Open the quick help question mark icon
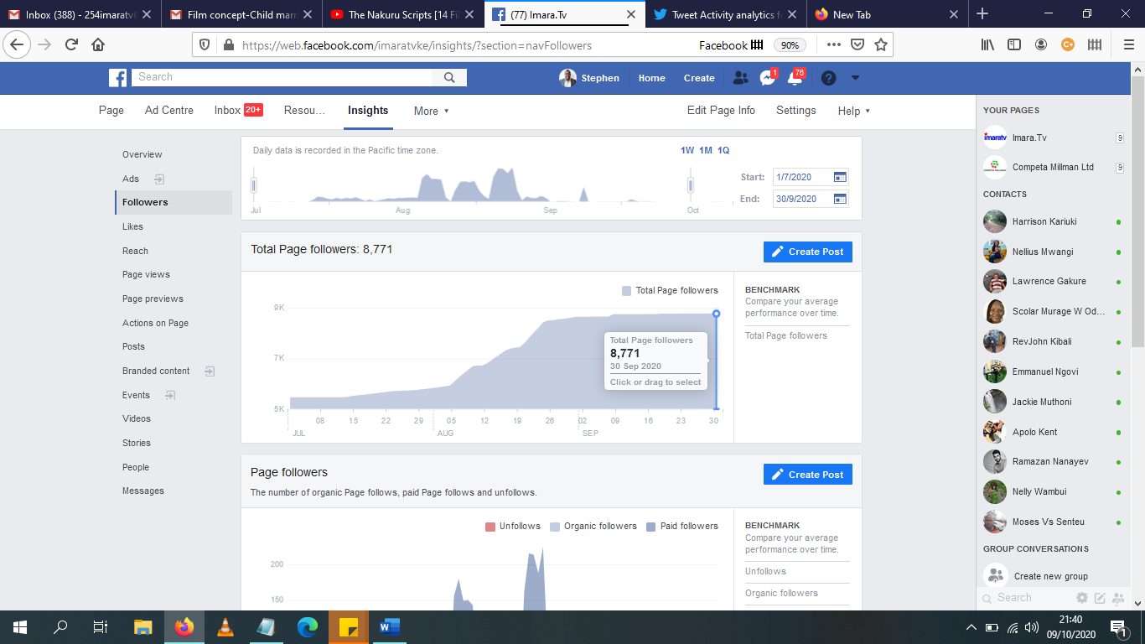 [x=828, y=78]
